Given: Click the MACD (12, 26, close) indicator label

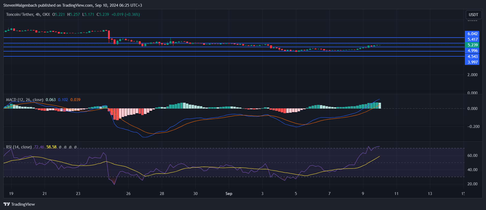Looking at the screenshot, I should pos(25,100).
